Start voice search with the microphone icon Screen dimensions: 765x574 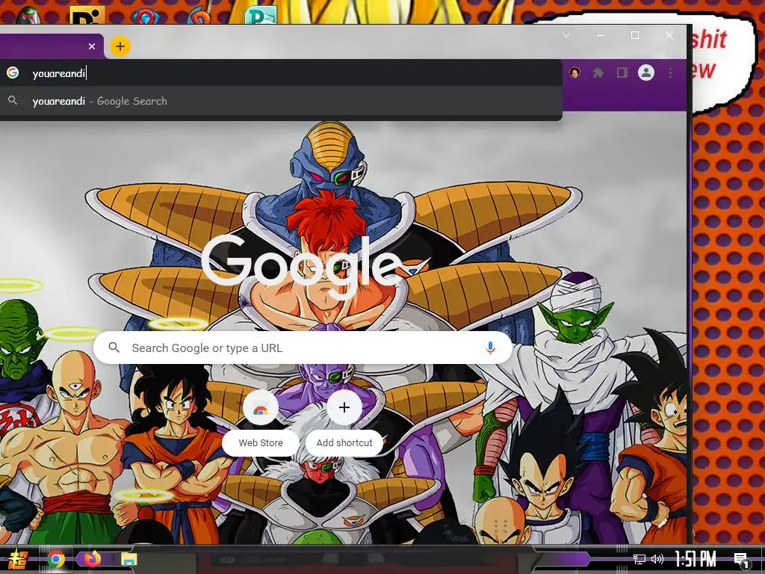[x=490, y=348]
